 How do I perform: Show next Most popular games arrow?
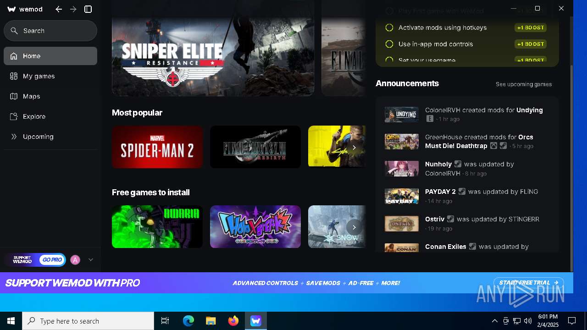(x=354, y=148)
